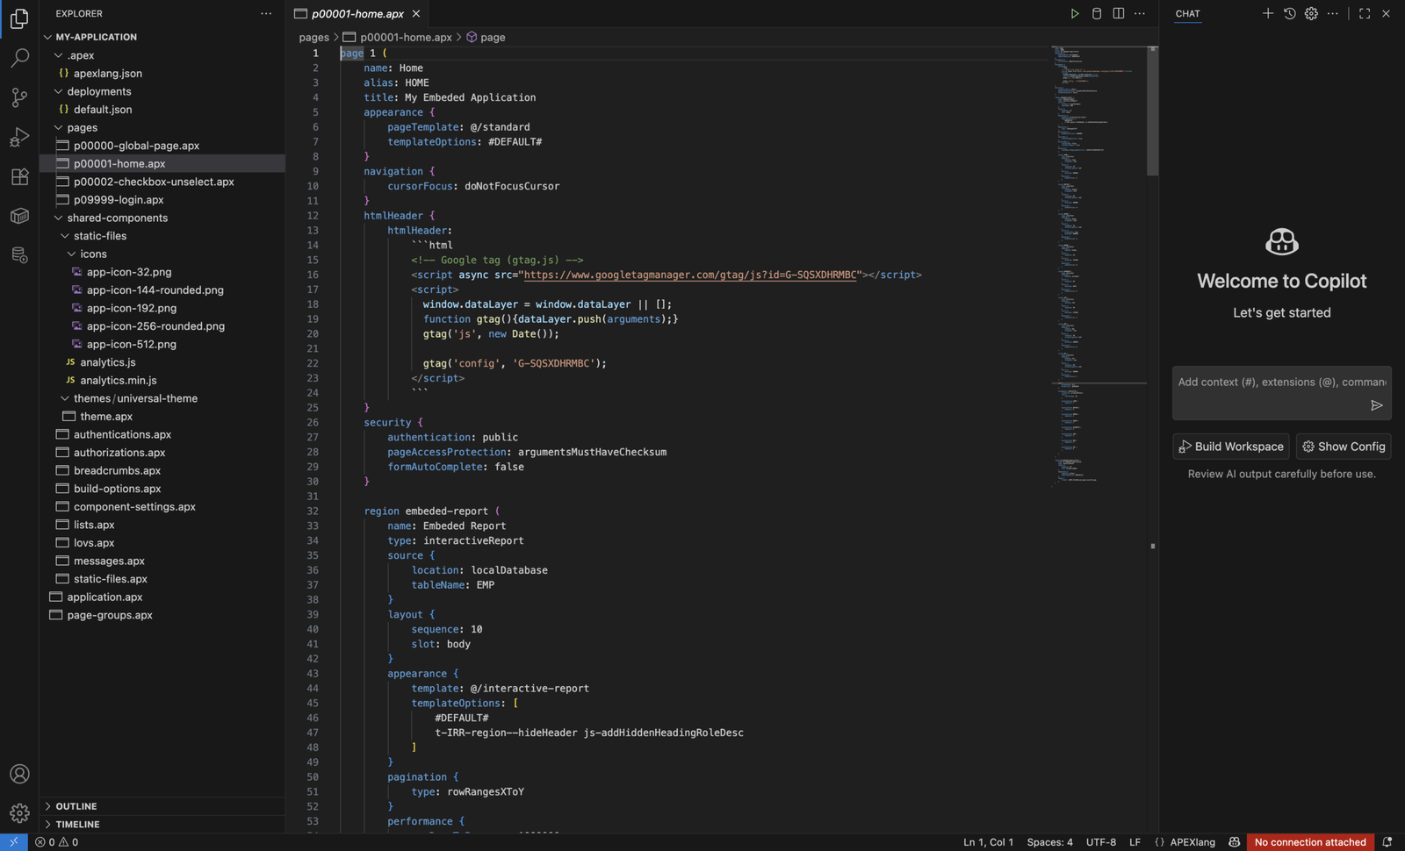Image resolution: width=1405 pixels, height=851 pixels.
Task: Open editor More Actions ellipsis
Action: 1140,13
